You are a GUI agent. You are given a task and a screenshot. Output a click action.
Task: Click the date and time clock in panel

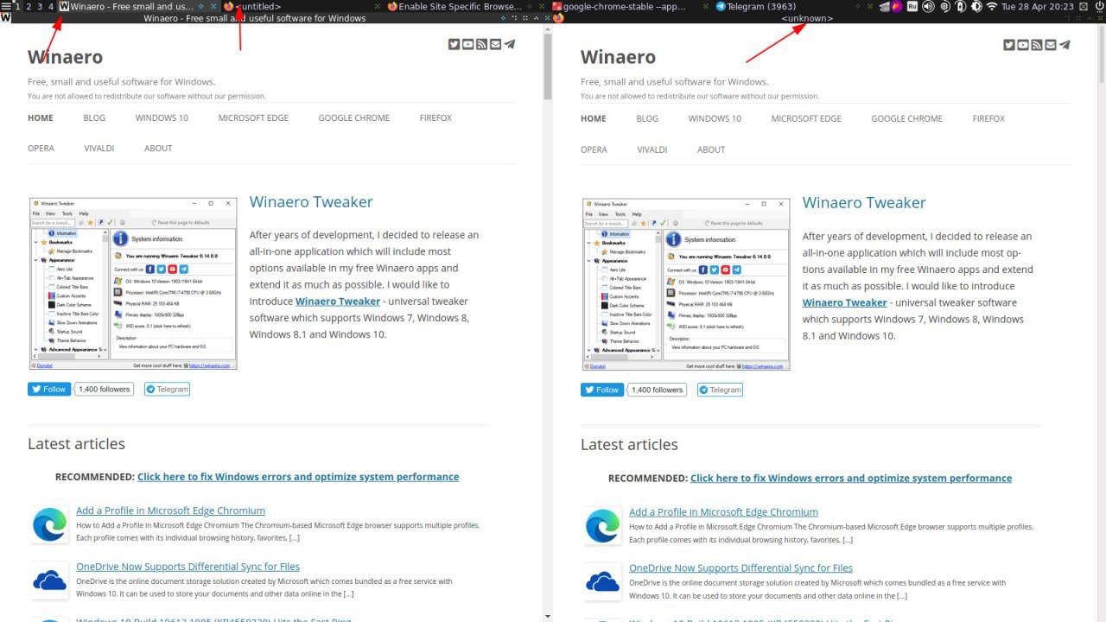pos(1038,6)
